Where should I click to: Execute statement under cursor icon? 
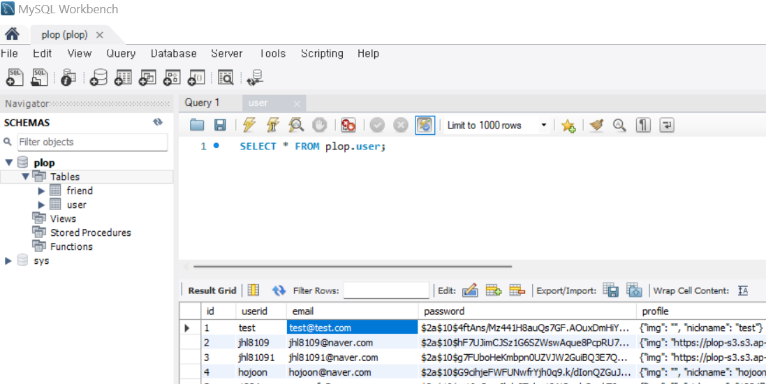pyautogui.click(x=272, y=125)
